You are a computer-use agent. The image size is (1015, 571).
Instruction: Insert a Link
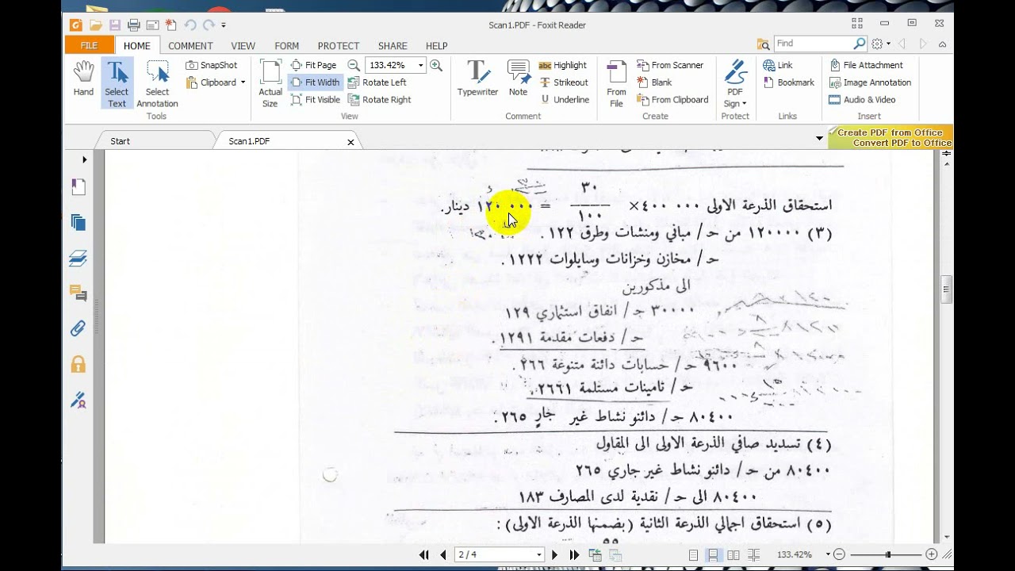pyautogui.click(x=778, y=65)
